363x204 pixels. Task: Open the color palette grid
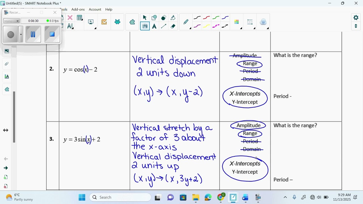pyautogui.click(x=237, y=22)
